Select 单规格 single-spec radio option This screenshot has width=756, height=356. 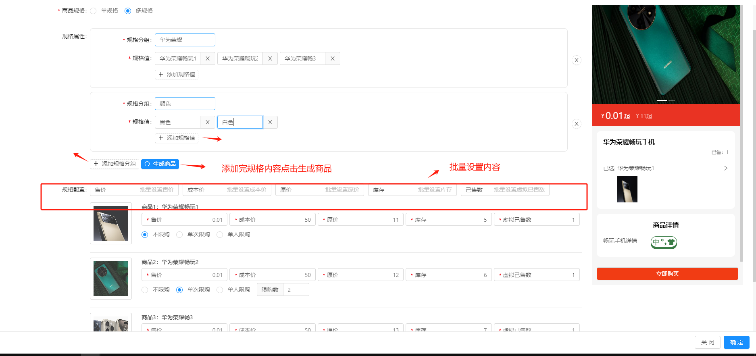pos(93,11)
